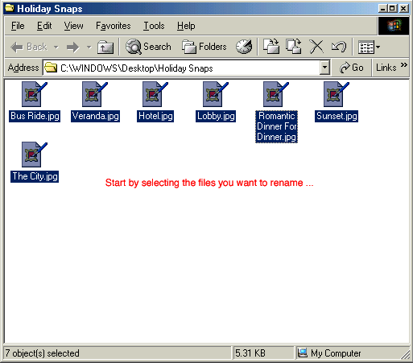Click the Back navigation button

click(29, 47)
